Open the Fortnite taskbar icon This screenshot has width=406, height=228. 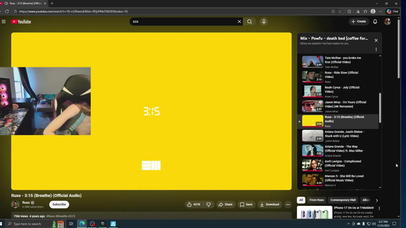click(113, 224)
